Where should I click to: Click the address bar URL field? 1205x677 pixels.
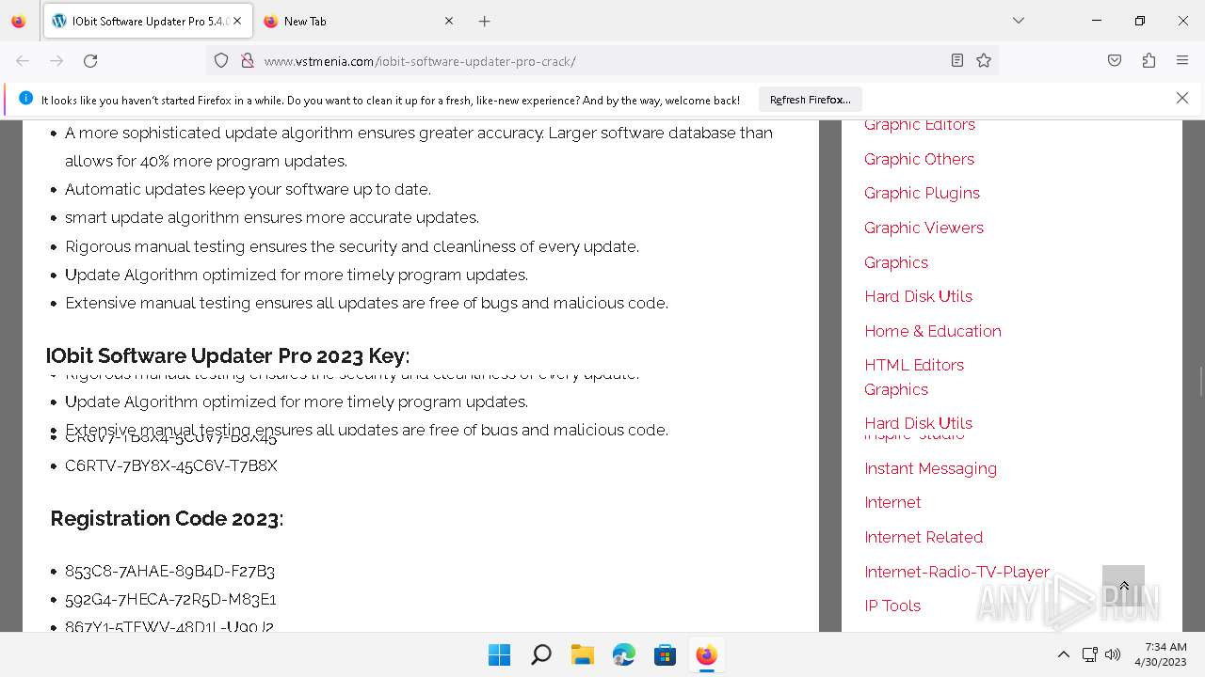602,60
